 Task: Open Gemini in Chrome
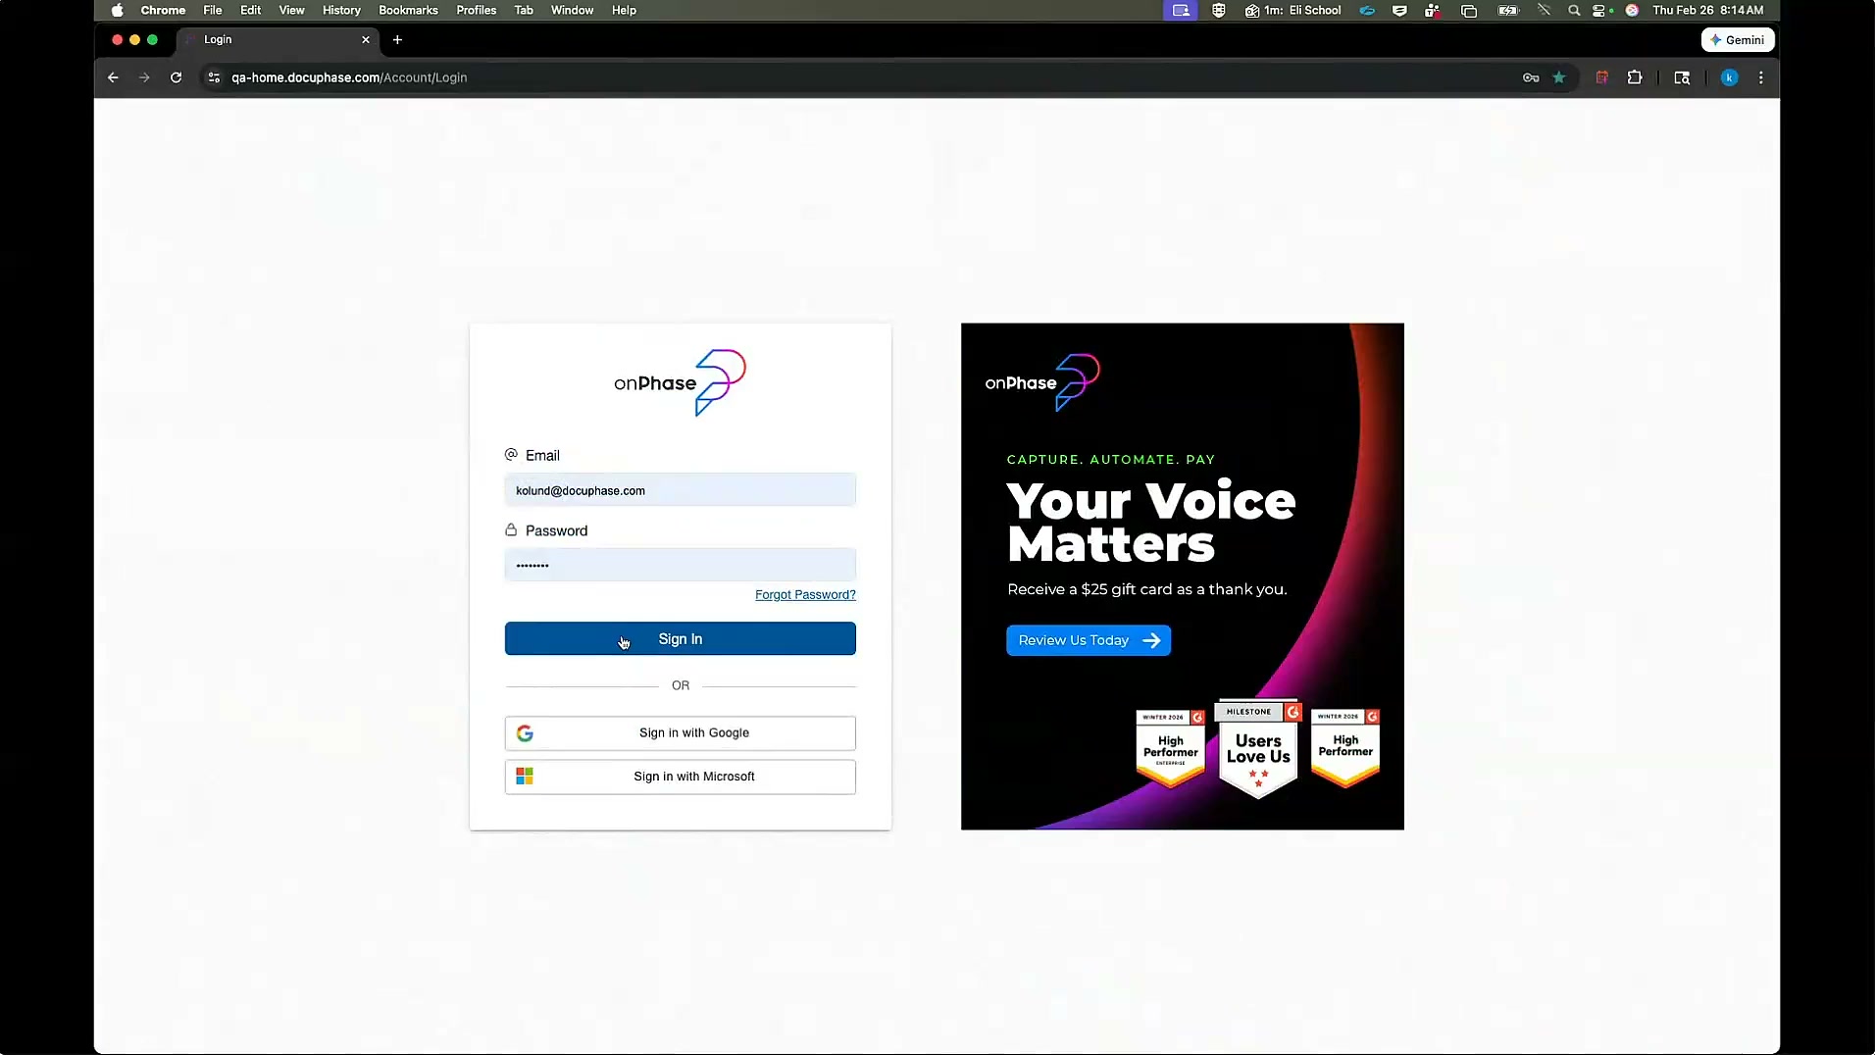[1738, 40]
